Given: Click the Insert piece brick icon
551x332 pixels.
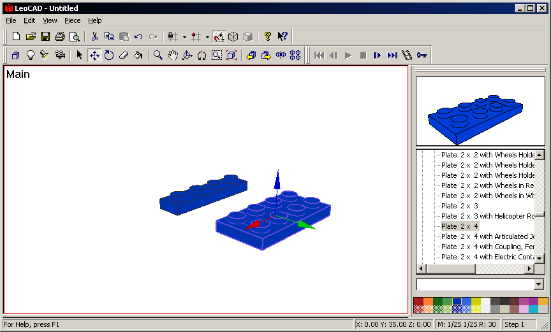Looking at the screenshot, I should pos(15,55).
